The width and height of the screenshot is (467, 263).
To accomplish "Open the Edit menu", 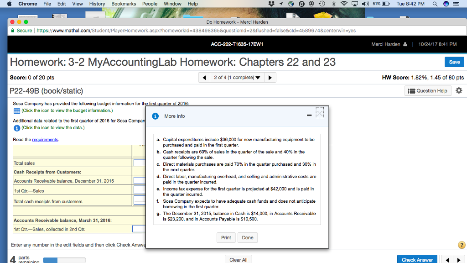I will pos(62,4).
